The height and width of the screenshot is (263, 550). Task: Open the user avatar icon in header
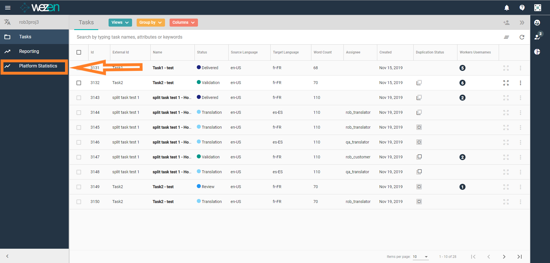538,8
